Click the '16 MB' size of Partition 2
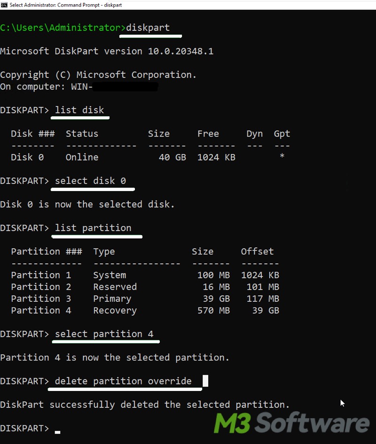The width and height of the screenshot is (376, 444). (216, 287)
